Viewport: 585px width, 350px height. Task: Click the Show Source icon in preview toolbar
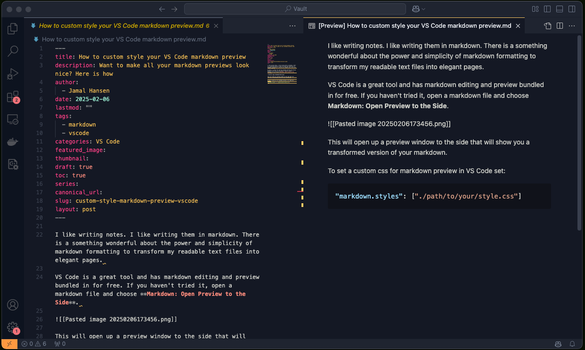(x=548, y=26)
